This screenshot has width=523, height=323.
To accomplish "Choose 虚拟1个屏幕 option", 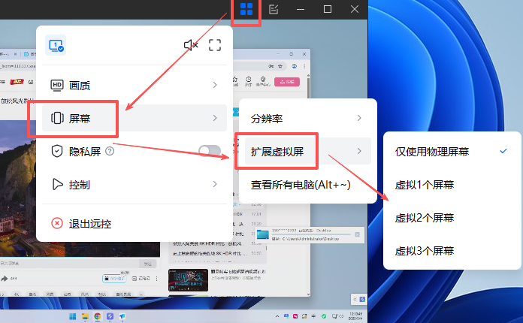I will [x=425, y=184].
